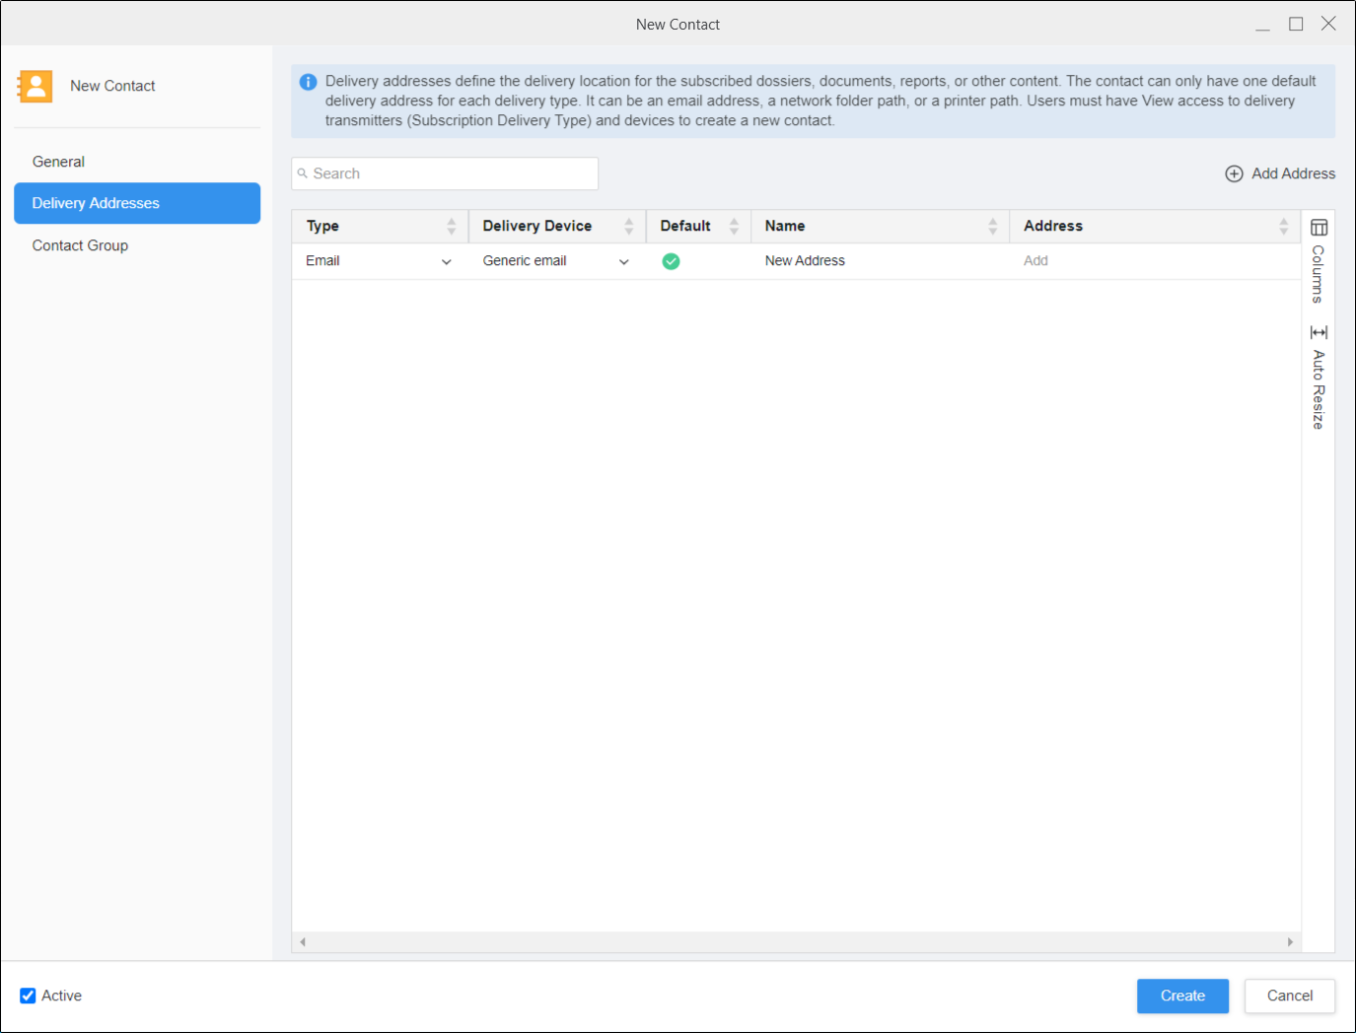Image resolution: width=1356 pixels, height=1033 pixels.
Task: Toggle the Active checkbox
Action: [29, 996]
